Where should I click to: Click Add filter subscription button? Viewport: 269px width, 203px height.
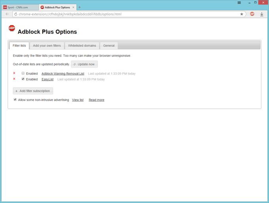pyautogui.click(x=33, y=91)
